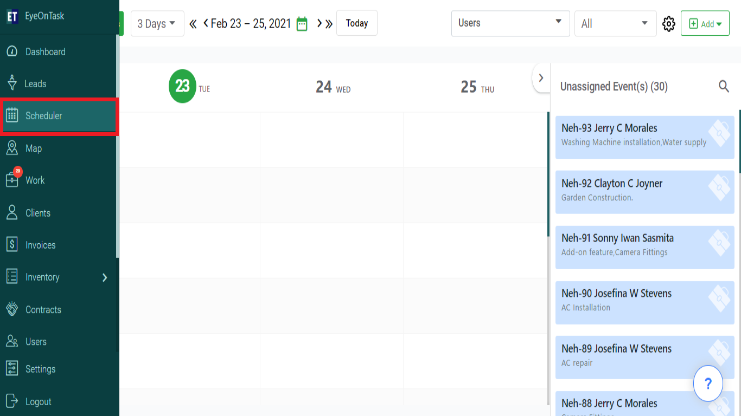Viewport: 741px width, 416px height.
Task: Select the 24 WED day header
Action: (x=333, y=87)
